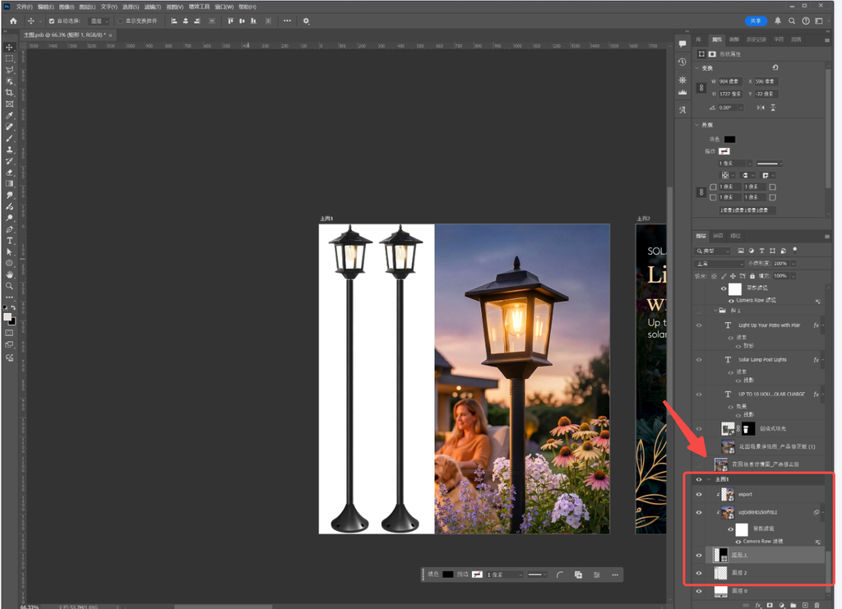Select the Eraser tool
Image resolution: width=842 pixels, height=609 pixels.
[x=9, y=173]
